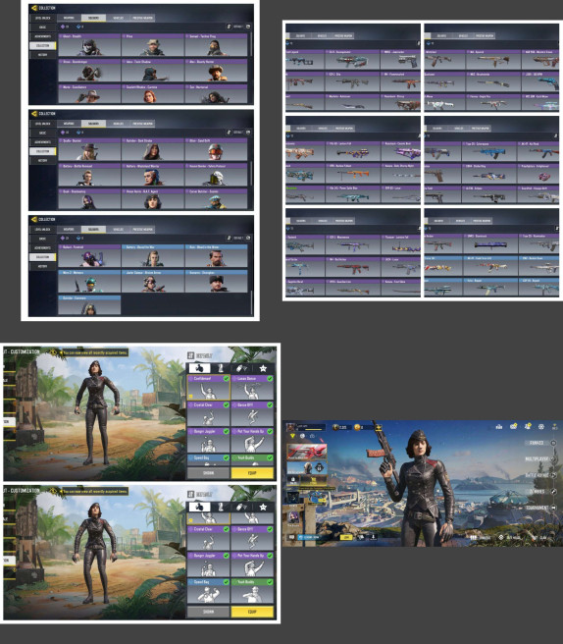563x644 pixels.
Task: Open Default sort dropdown in lowest Collection screen
Action: point(238,238)
